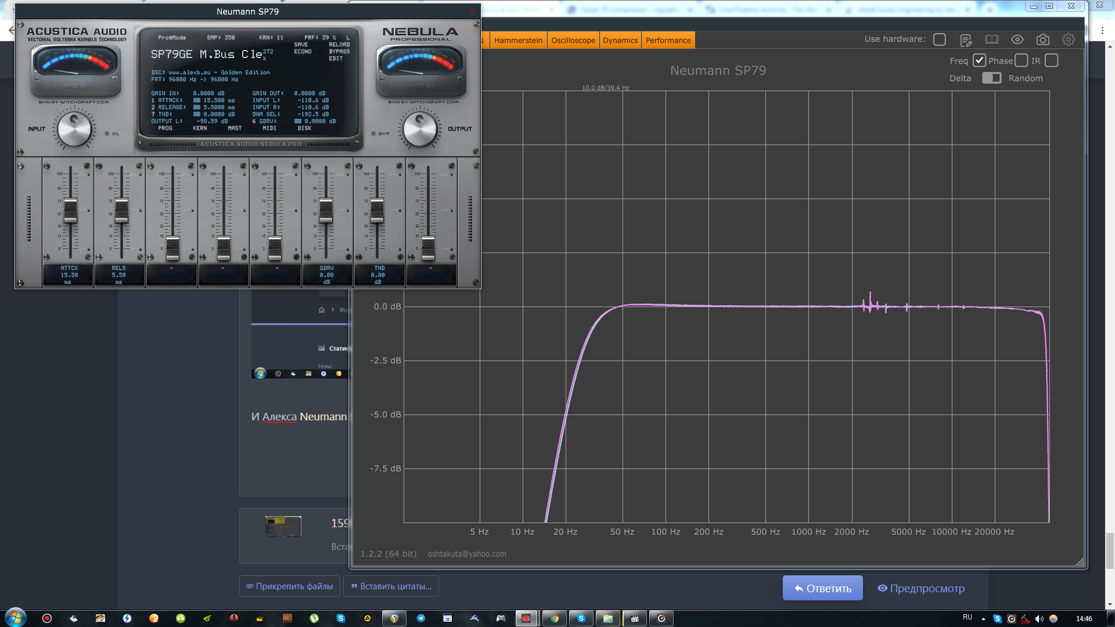The width and height of the screenshot is (1115, 627).
Task: Click the red taskbar record icon
Action: pos(47,618)
